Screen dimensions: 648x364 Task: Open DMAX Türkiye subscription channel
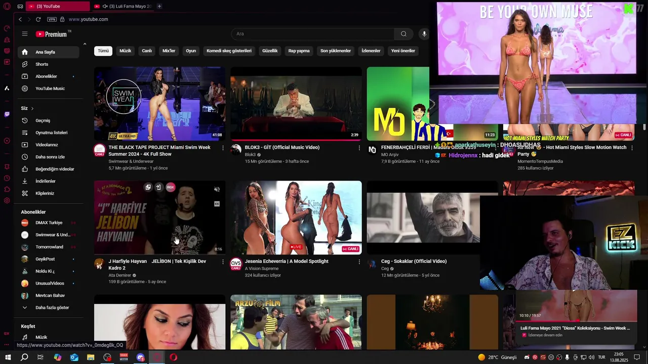point(49,222)
